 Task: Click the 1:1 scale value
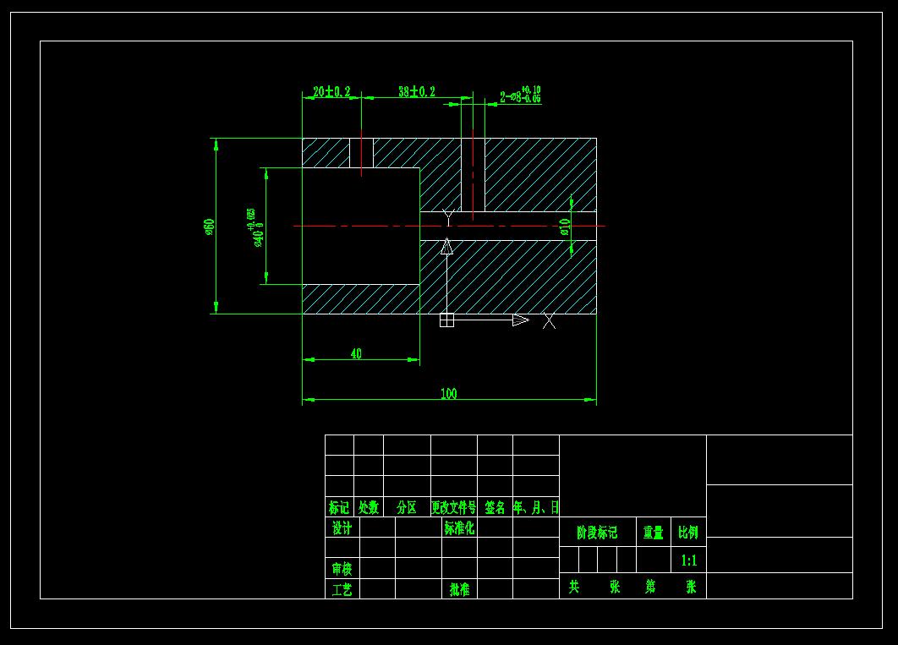(x=689, y=560)
